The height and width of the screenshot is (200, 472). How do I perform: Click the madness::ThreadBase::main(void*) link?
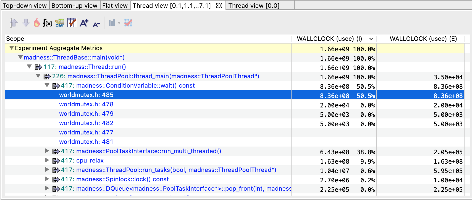[x=74, y=58]
